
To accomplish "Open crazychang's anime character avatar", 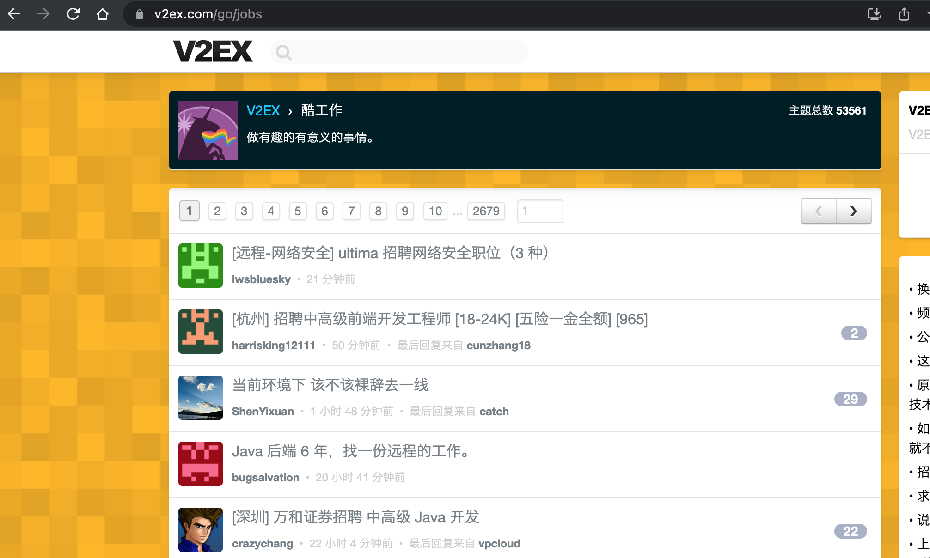I will coord(201,530).
